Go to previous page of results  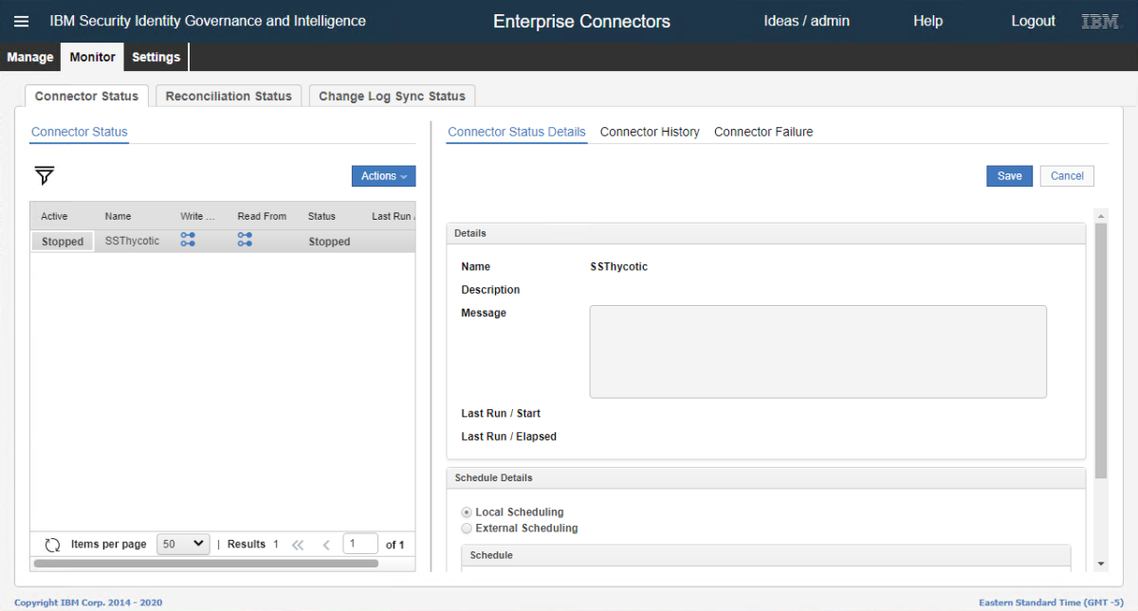(x=326, y=545)
